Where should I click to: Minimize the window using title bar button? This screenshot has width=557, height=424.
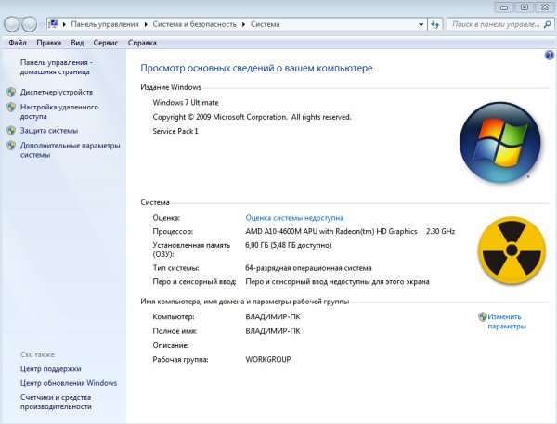coord(504,7)
